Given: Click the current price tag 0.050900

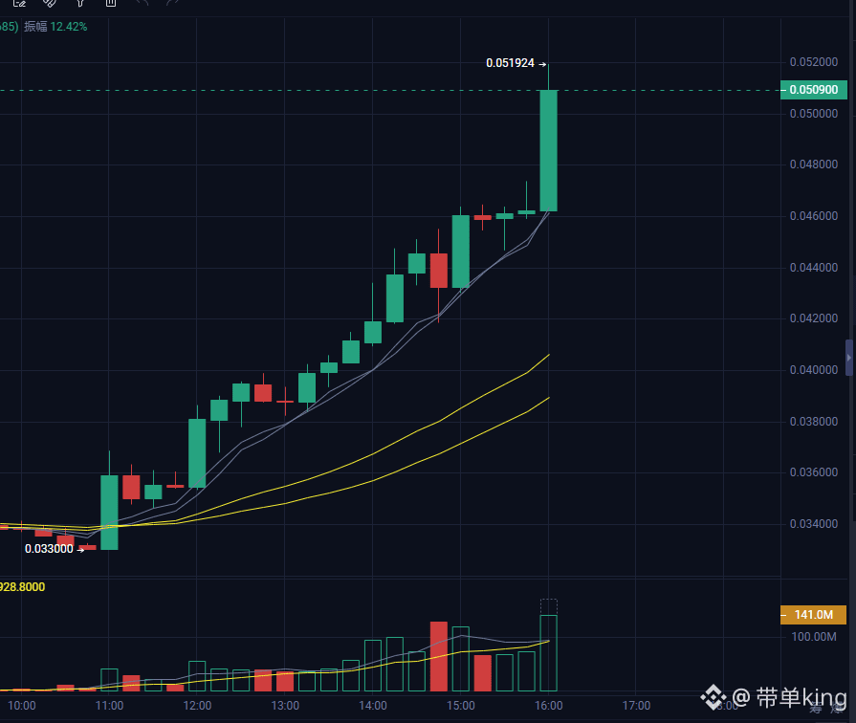Looking at the screenshot, I should tap(813, 90).
